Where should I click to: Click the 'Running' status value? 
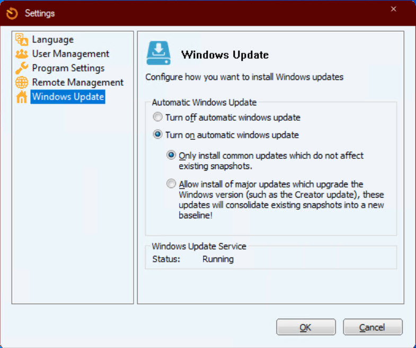[x=218, y=259]
